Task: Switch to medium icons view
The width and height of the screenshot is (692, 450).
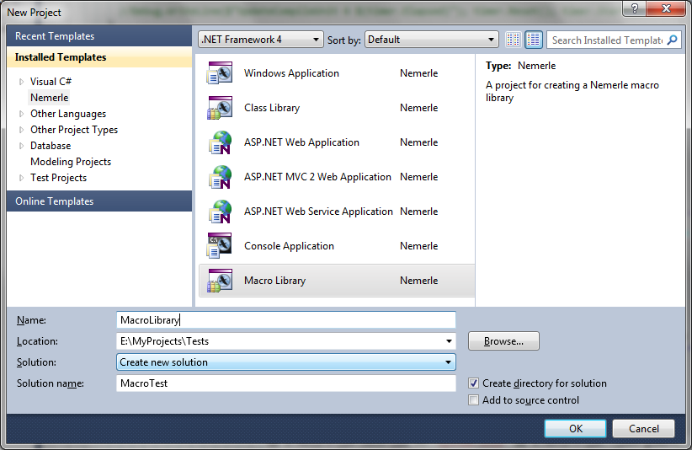Action: pyautogui.click(x=534, y=40)
